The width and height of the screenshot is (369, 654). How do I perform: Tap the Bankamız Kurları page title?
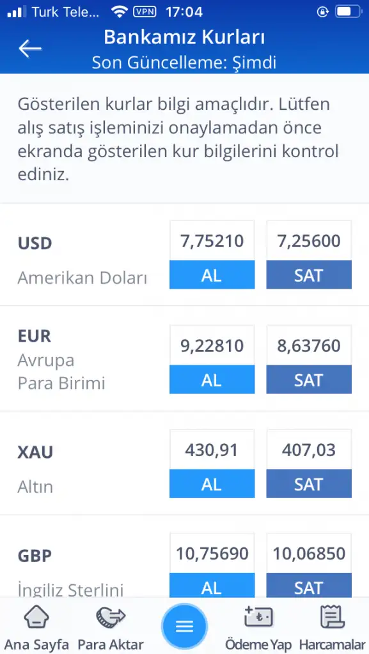point(184,38)
